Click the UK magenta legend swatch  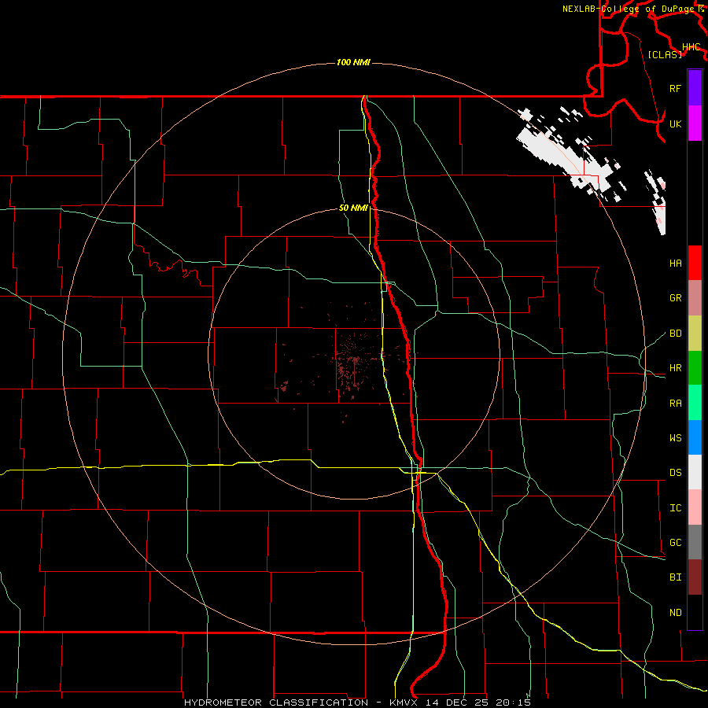[x=695, y=124]
